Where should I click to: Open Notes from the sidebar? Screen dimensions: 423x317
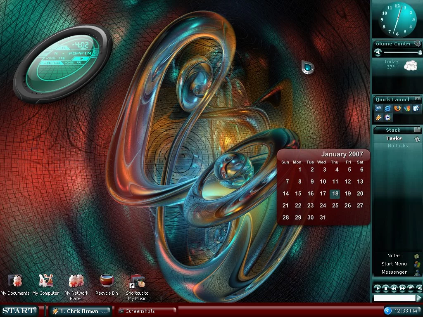[x=394, y=255]
